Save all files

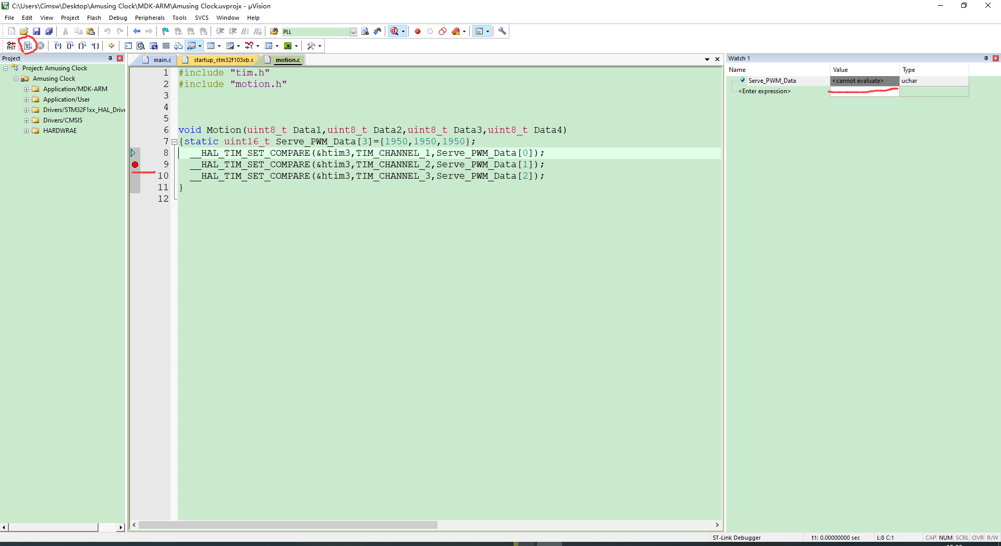49,31
